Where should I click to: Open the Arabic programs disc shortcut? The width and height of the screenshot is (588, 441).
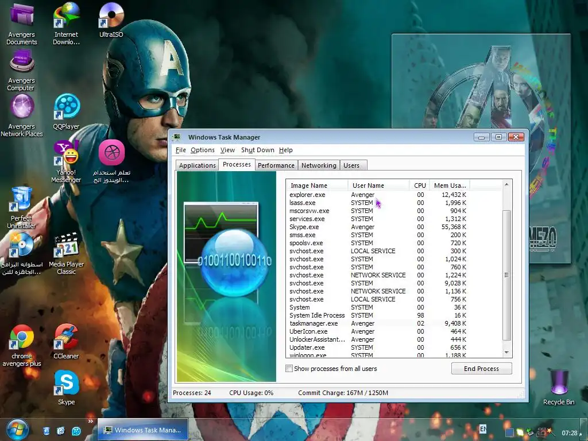point(21,253)
